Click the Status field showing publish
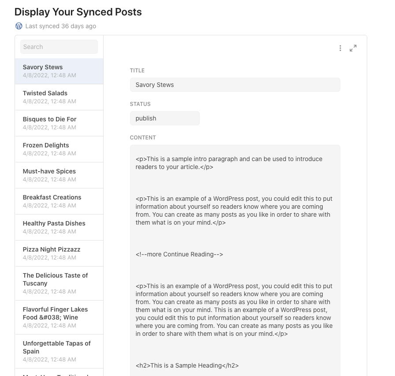 [165, 118]
